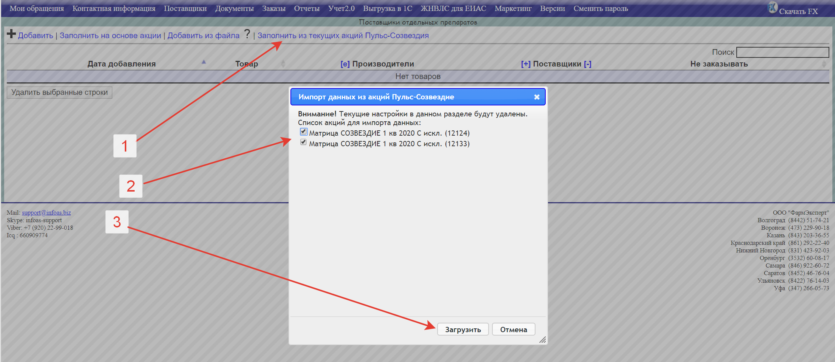Uncheck Матрица СОЗВЕЗДИЕ (12133) checkbox
This screenshot has width=835, height=362.
point(303,142)
